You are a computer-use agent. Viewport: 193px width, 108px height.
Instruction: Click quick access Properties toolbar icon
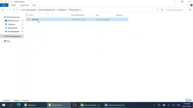coord(6,2)
